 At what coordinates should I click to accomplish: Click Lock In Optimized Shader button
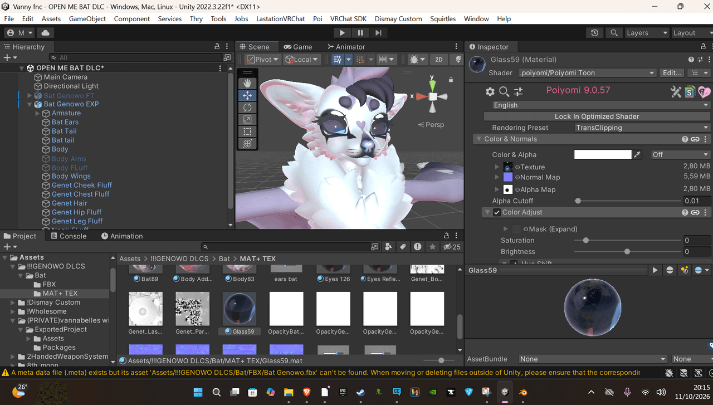597,116
